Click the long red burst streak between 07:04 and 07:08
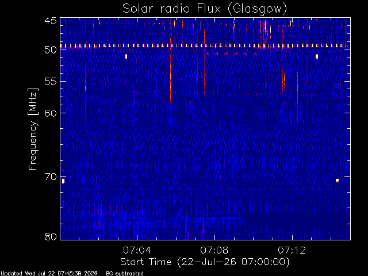Viewport: 368px width, 276px height. [171, 62]
